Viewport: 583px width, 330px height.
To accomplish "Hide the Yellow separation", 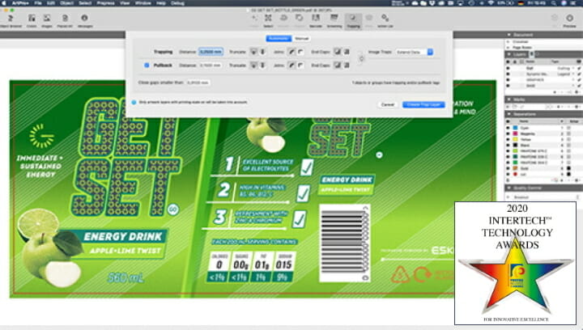I will pyautogui.click(x=508, y=139).
